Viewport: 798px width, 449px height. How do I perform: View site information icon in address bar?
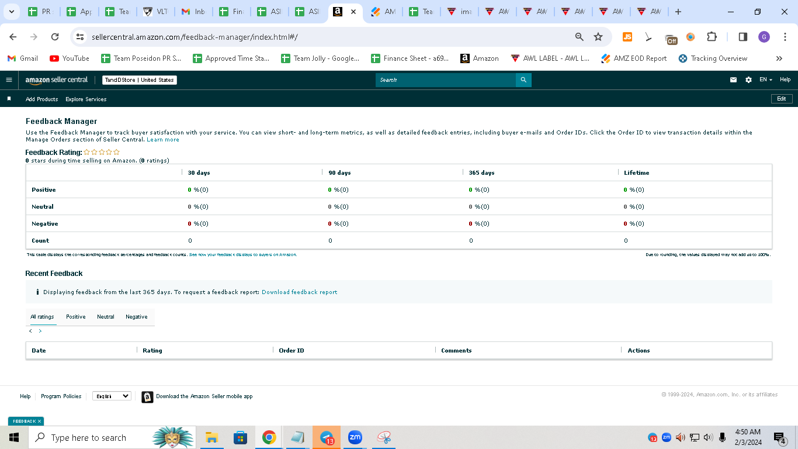click(80, 37)
